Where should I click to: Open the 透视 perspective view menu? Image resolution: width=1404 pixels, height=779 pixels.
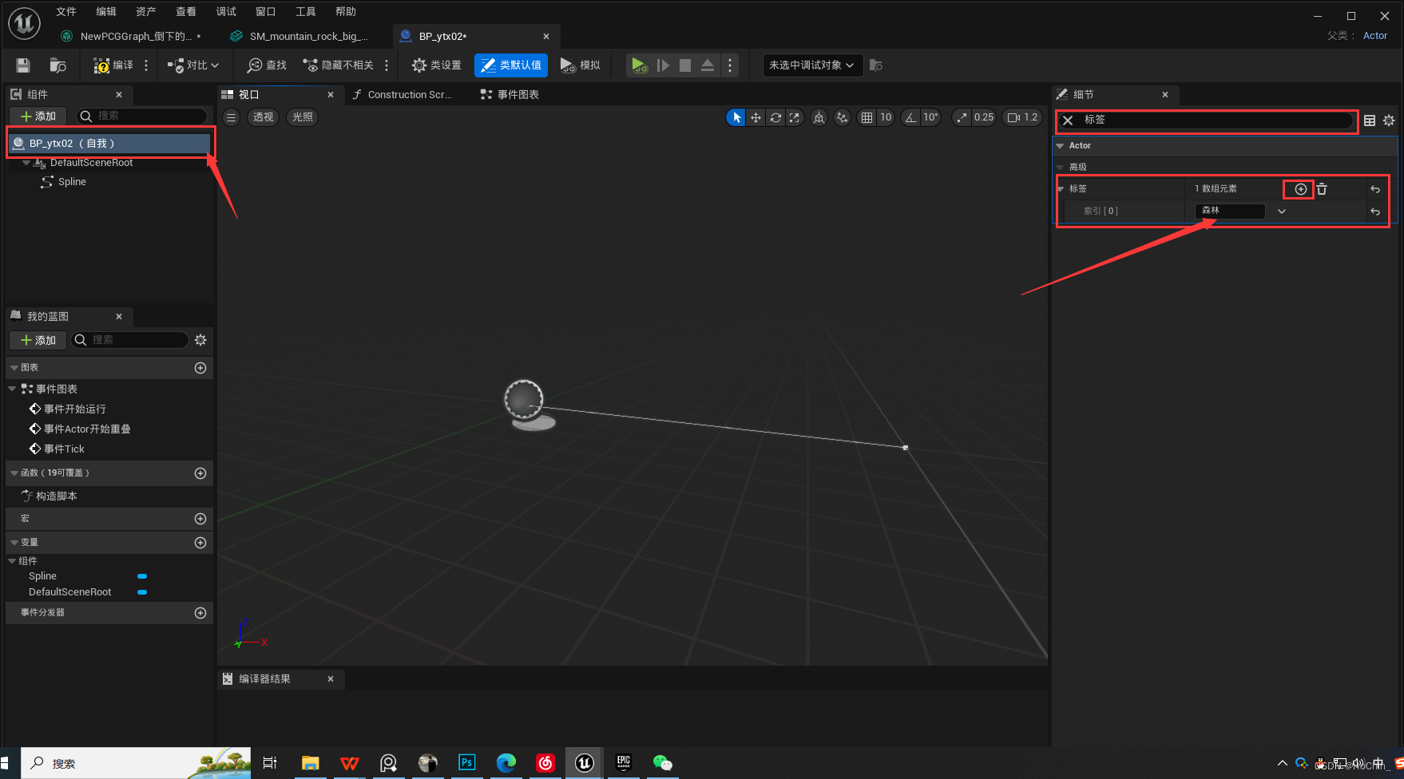[x=263, y=117]
